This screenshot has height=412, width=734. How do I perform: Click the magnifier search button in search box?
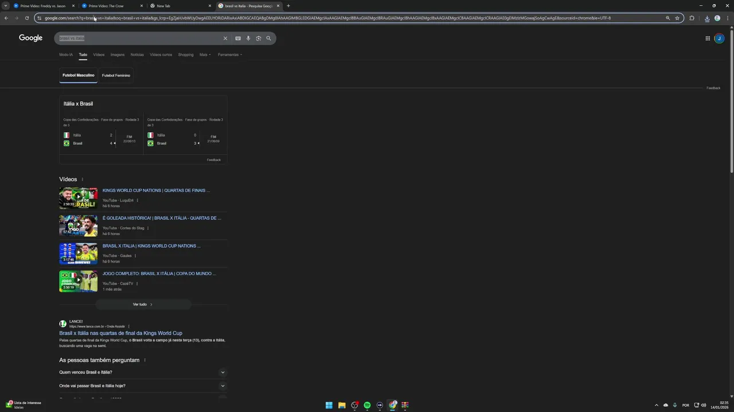pos(268,38)
